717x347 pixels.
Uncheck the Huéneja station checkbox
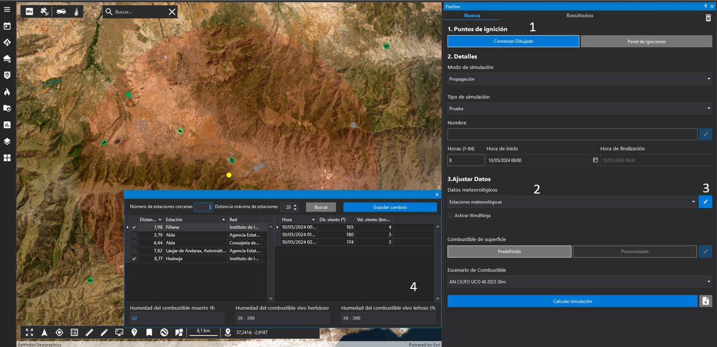pos(134,259)
